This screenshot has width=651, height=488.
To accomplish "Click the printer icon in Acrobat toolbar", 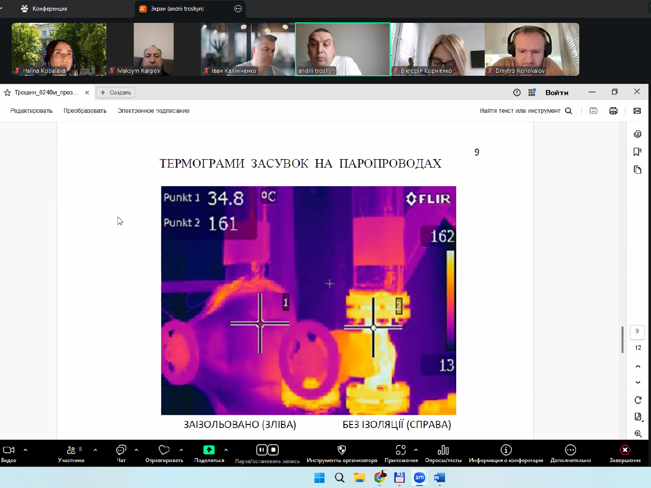I will point(613,111).
